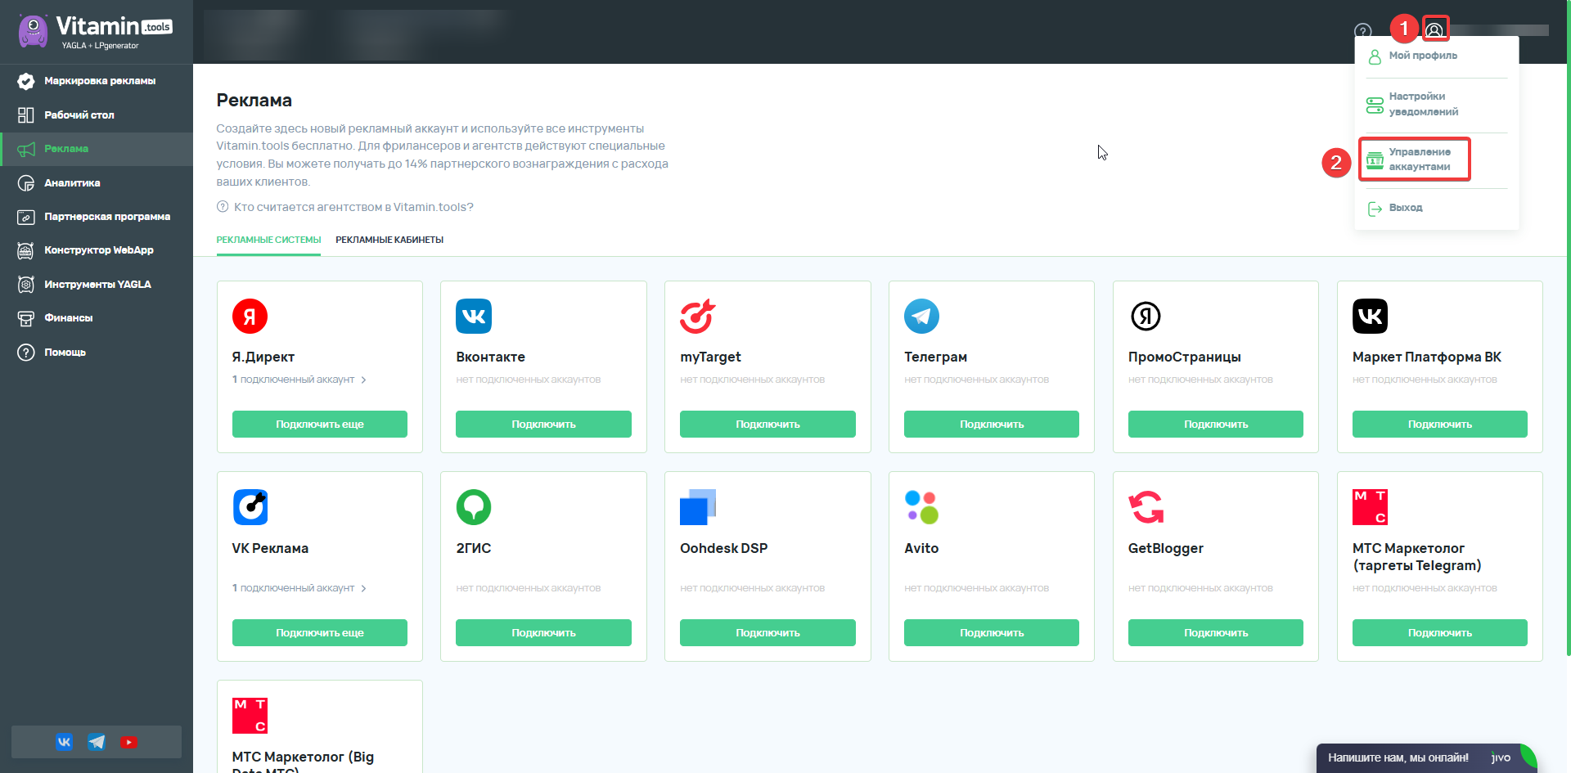Click Подключить for ПромоСтраницы

point(1216,425)
